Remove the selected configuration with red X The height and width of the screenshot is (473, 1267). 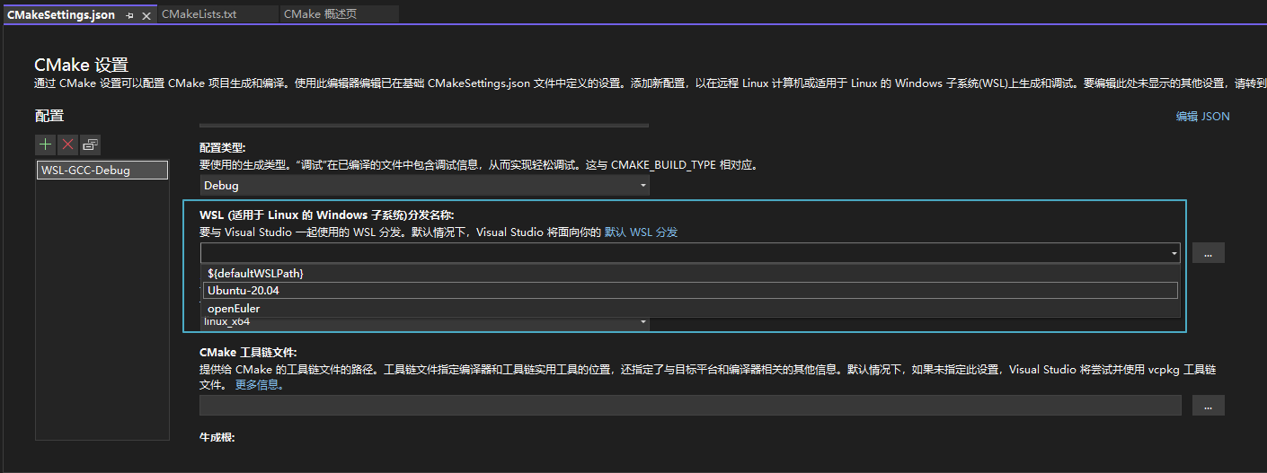click(x=68, y=145)
